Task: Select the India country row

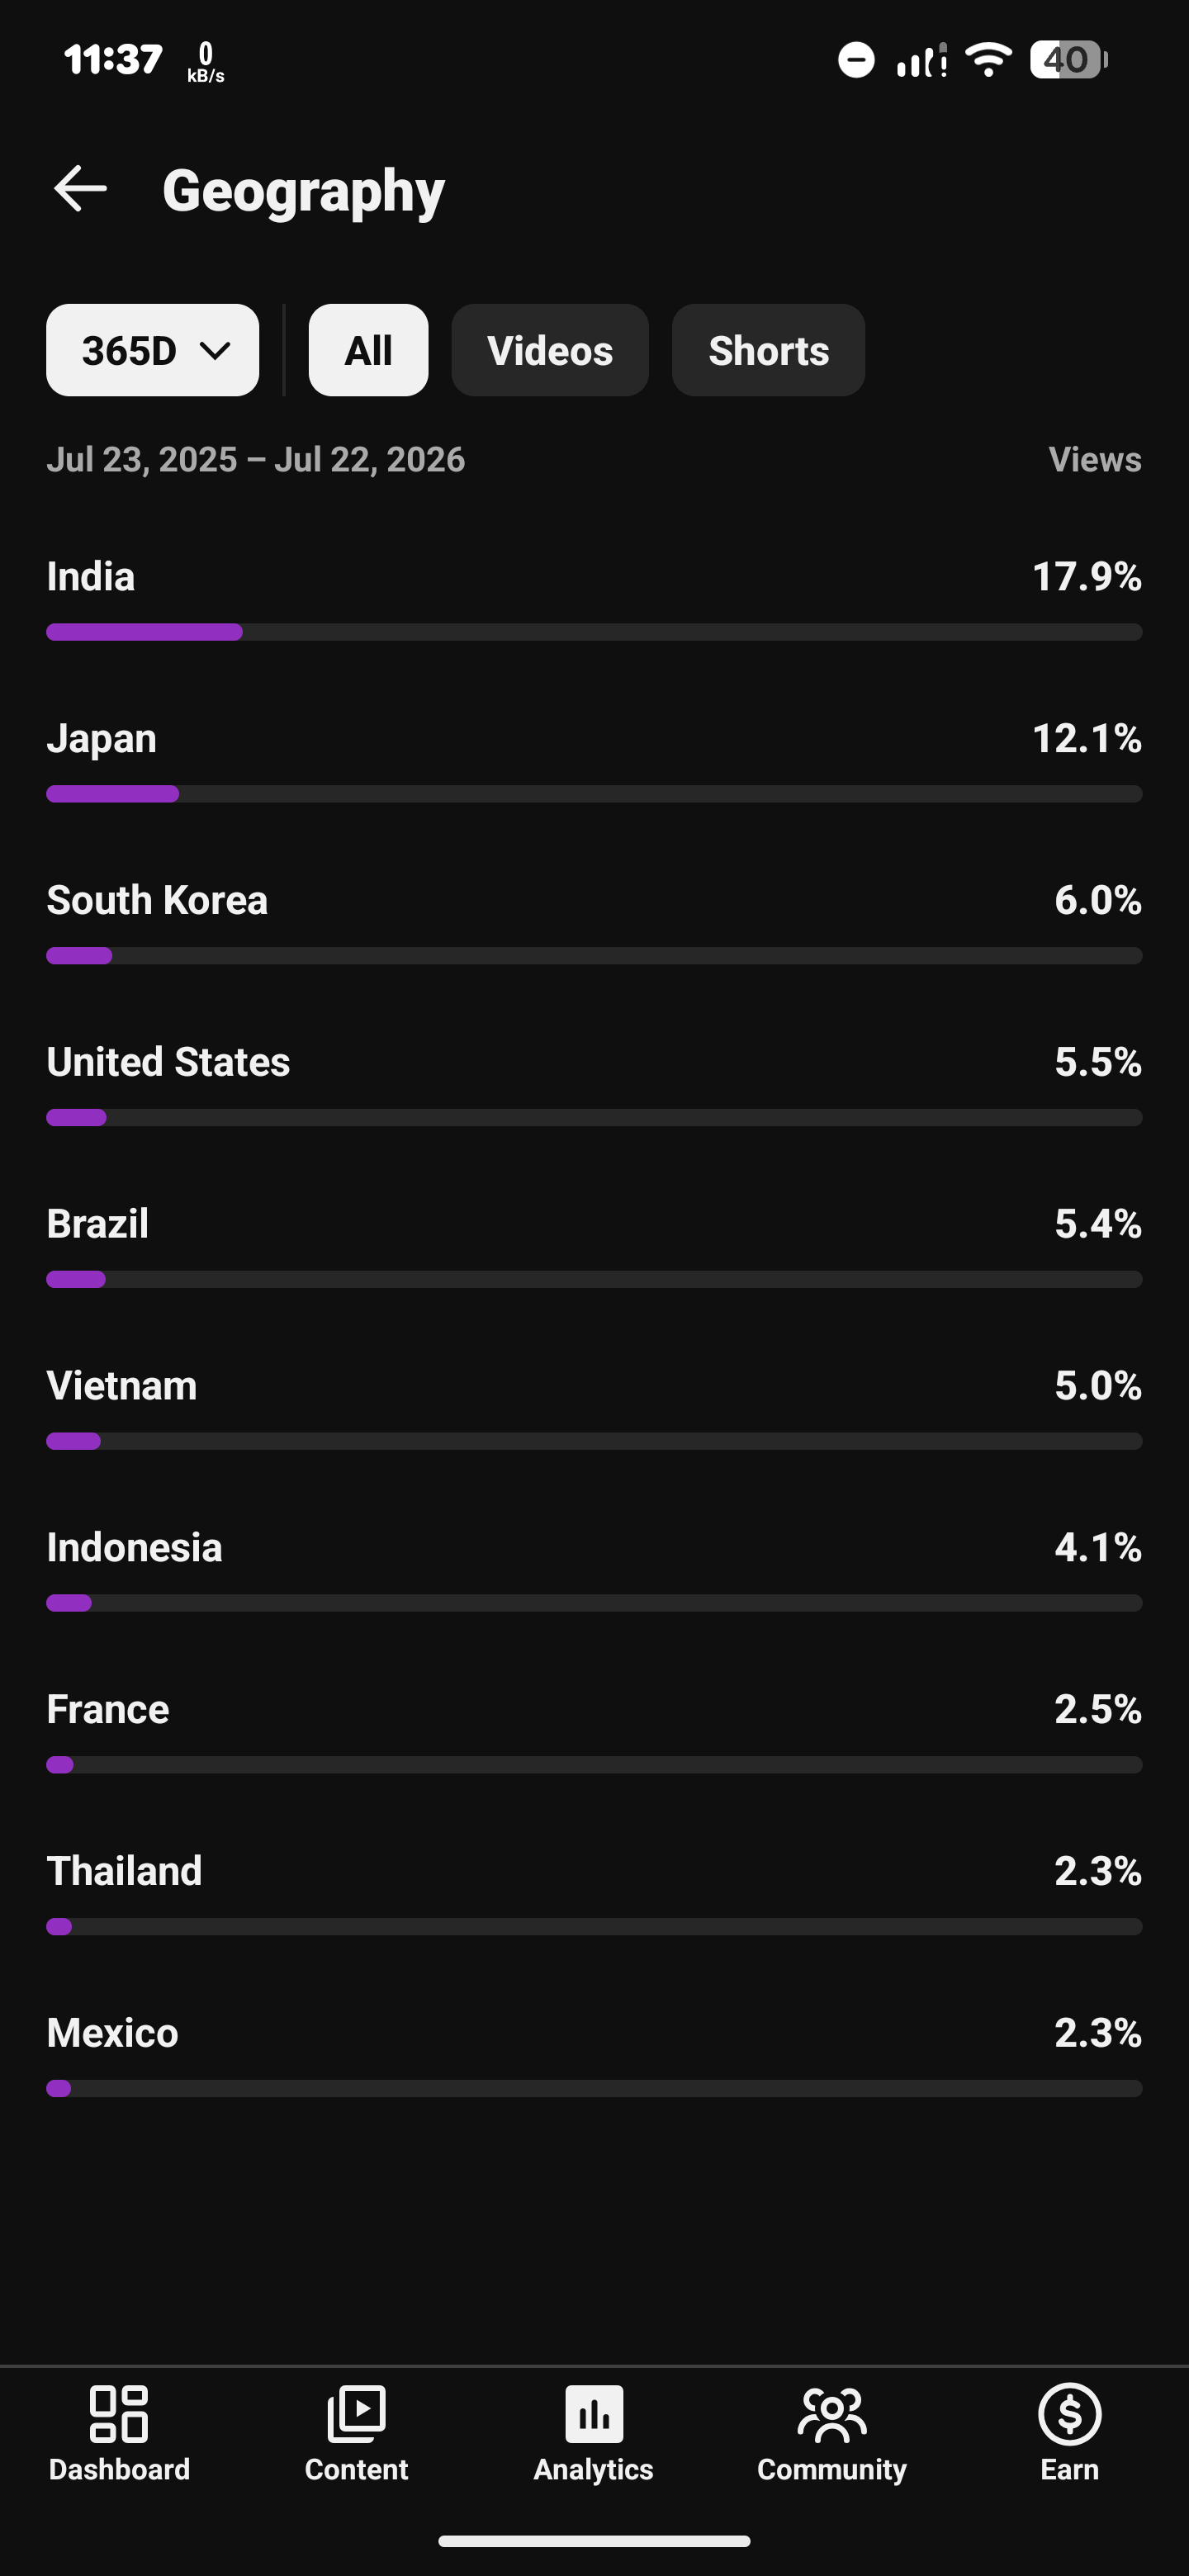Action: [x=594, y=598]
